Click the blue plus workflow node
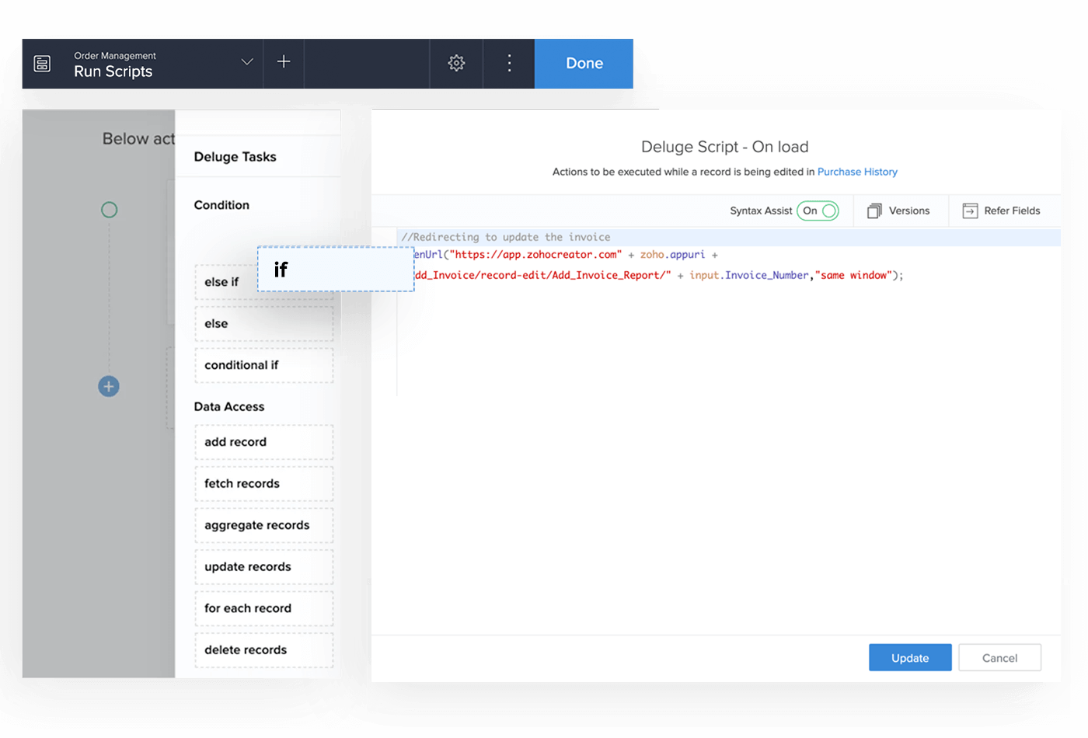The width and height of the screenshot is (1088, 738). tap(109, 386)
